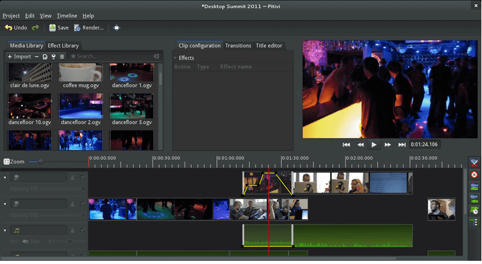
Task: Open the View menu
Action: (x=46, y=15)
